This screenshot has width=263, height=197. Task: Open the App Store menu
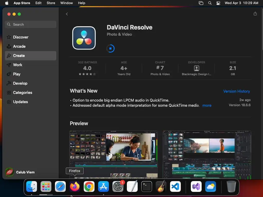(x=22, y=3)
